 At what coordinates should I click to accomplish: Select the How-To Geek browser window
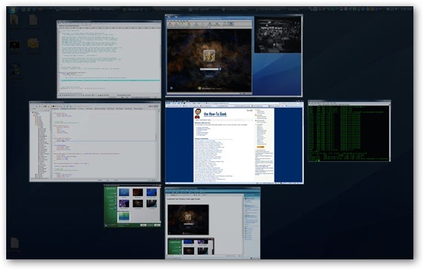(234, 143)
